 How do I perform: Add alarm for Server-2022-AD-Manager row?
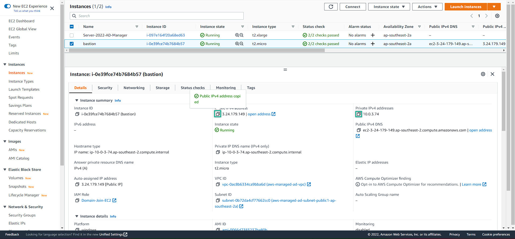[373, 35]
